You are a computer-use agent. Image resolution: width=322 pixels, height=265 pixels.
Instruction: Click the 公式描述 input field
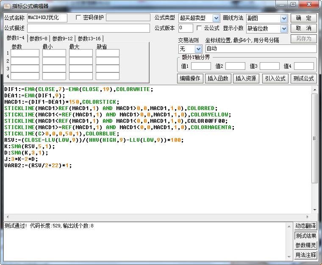tap(89, 28)
